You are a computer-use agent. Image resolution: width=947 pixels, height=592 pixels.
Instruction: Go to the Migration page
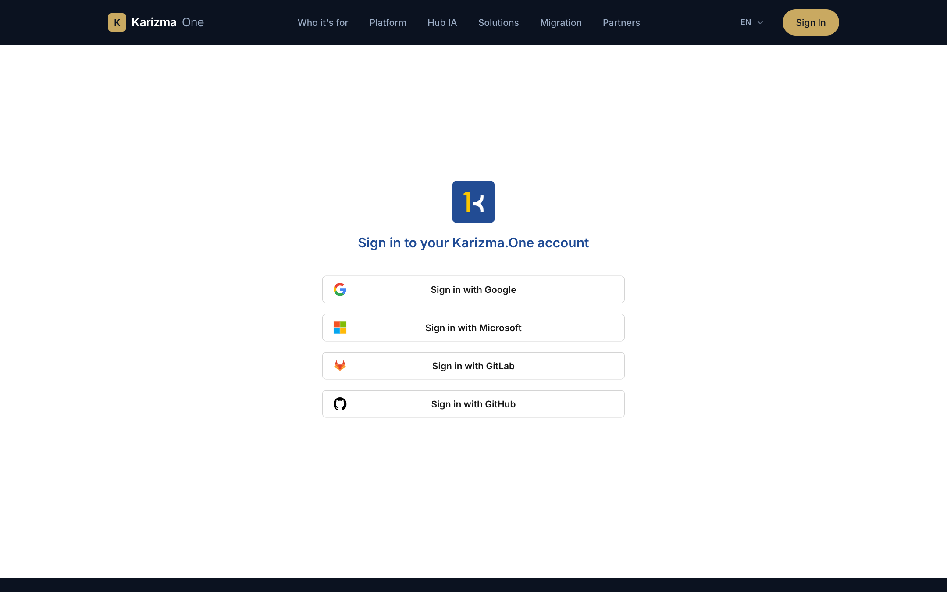click(x=561, y=22)
